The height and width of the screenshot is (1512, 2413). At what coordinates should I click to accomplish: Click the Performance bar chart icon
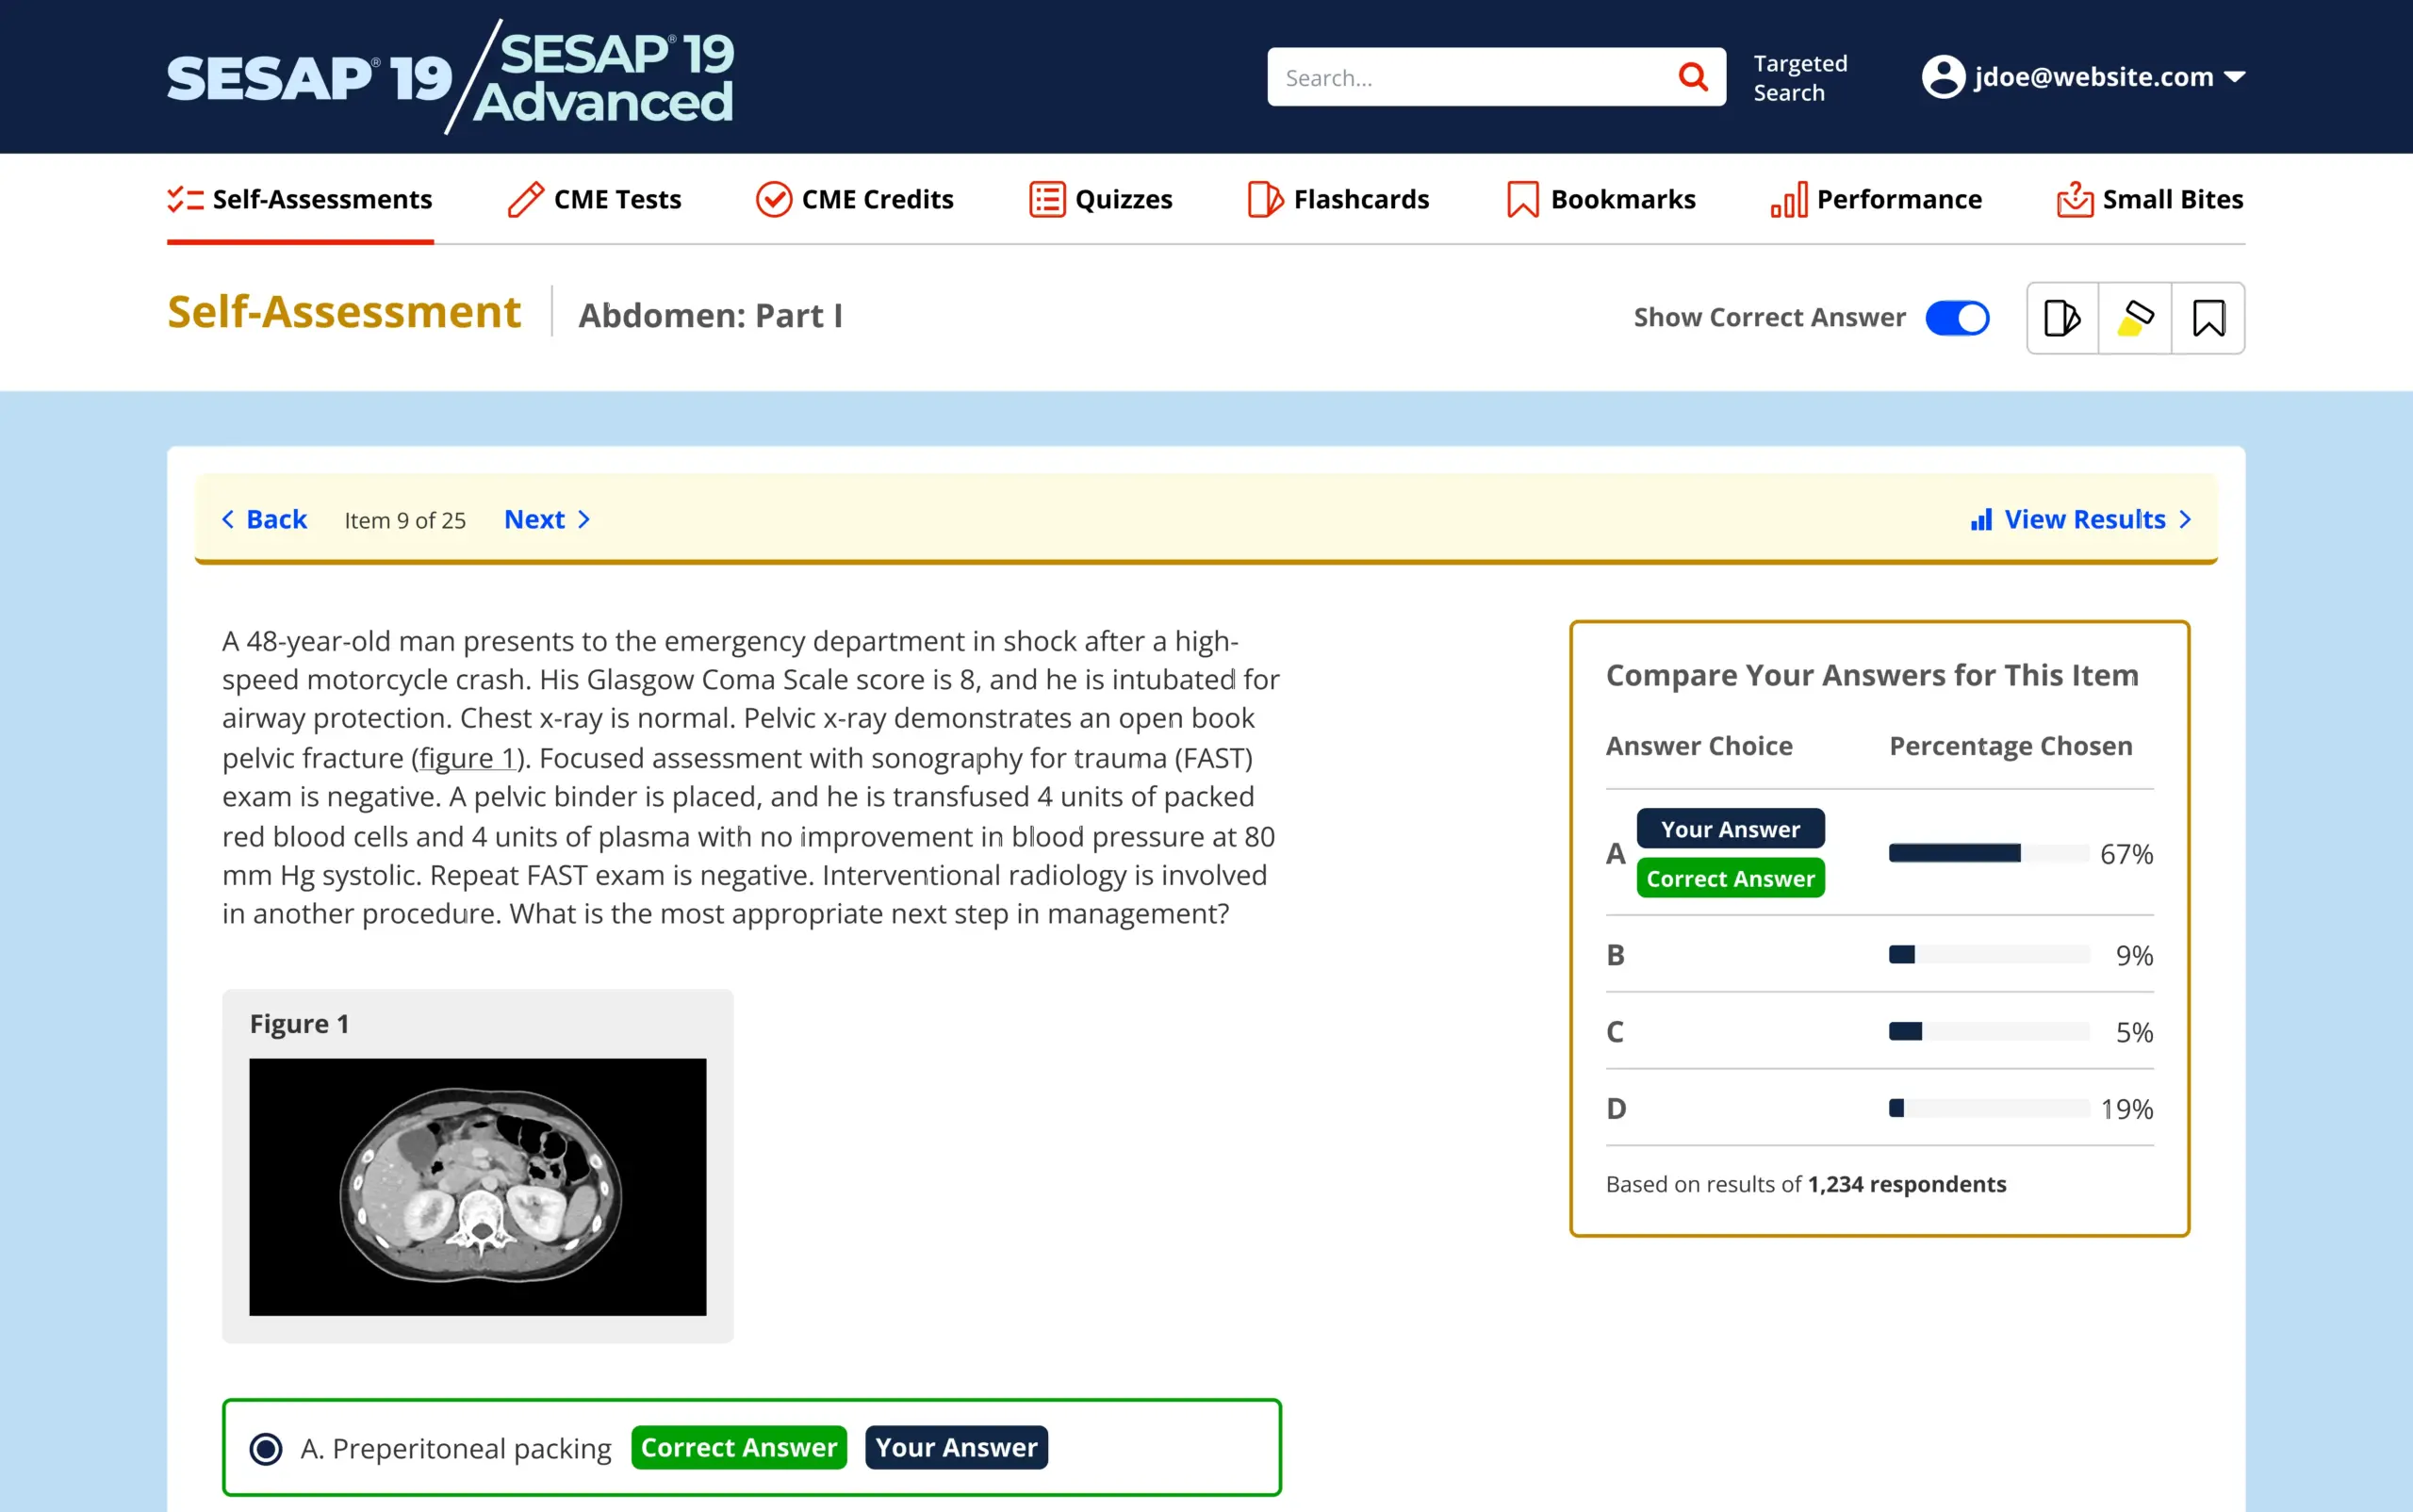1788,199
